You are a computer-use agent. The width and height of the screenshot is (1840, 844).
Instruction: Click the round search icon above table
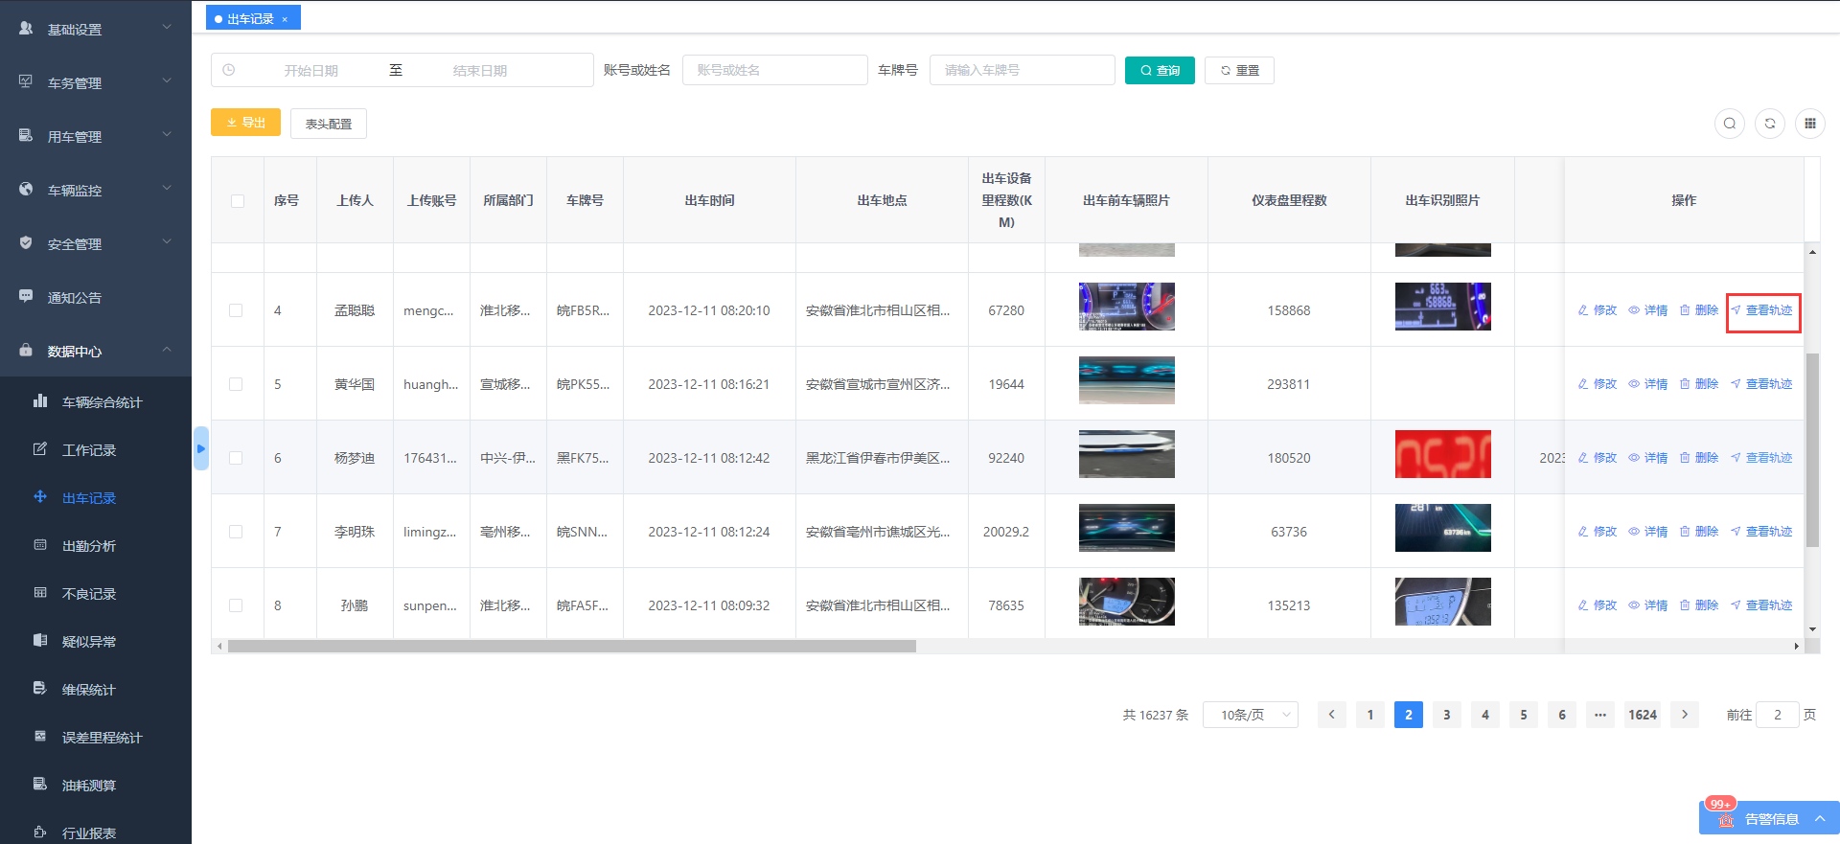click(x=1730, y=124)
